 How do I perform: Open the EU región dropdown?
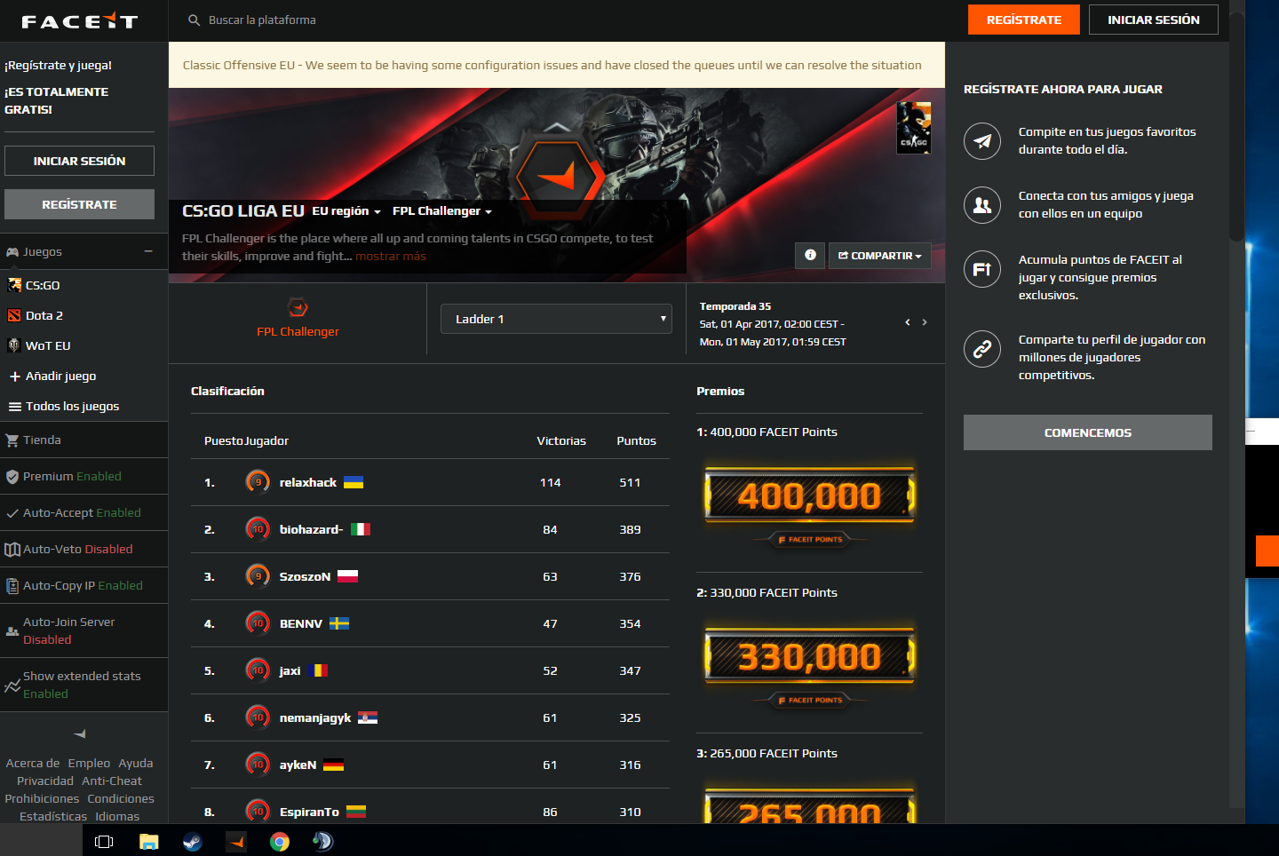point(346,211)
